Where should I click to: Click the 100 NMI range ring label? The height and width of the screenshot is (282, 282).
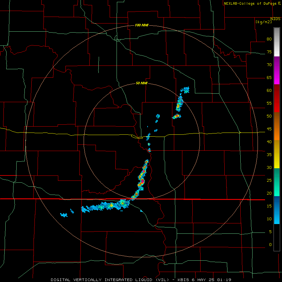pos(142,25)
